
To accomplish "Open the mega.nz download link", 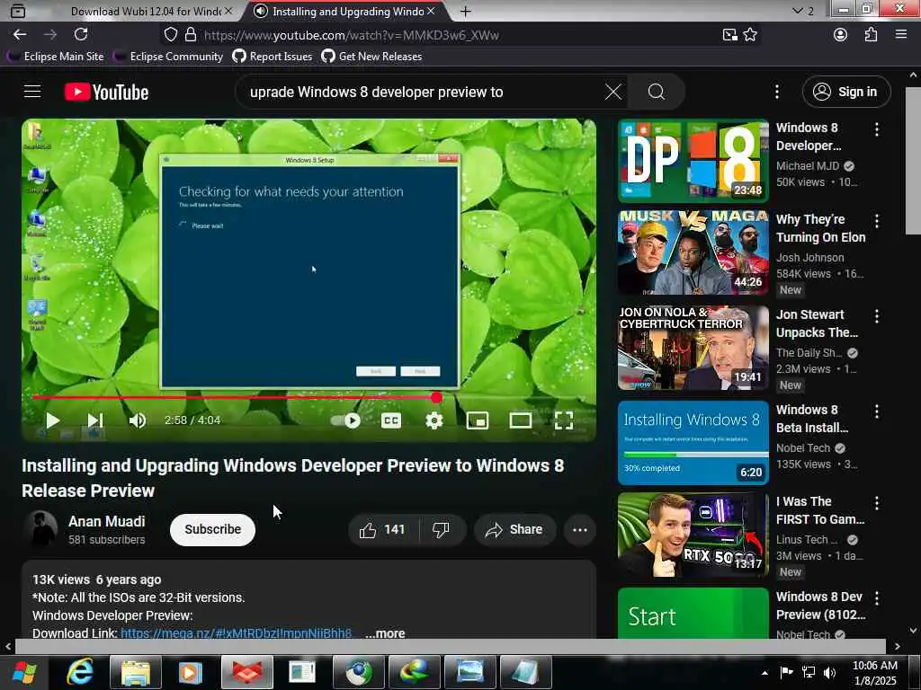I will [236, 633].
